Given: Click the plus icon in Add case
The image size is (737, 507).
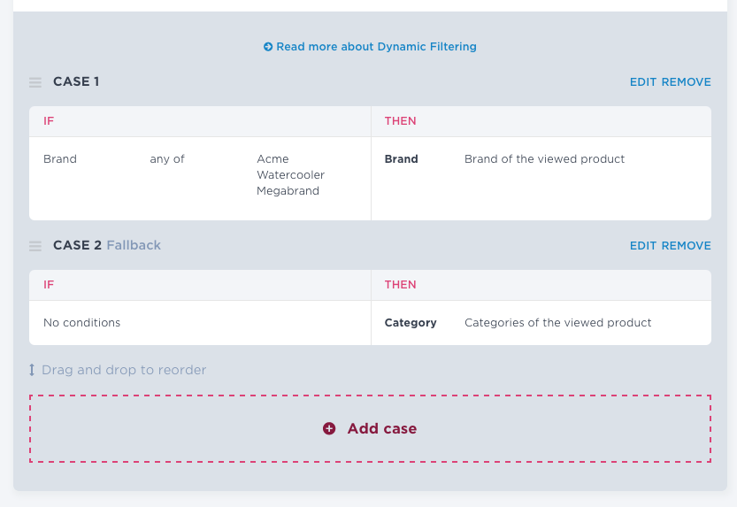Looking at the screenshot, I should coord(329,428).
